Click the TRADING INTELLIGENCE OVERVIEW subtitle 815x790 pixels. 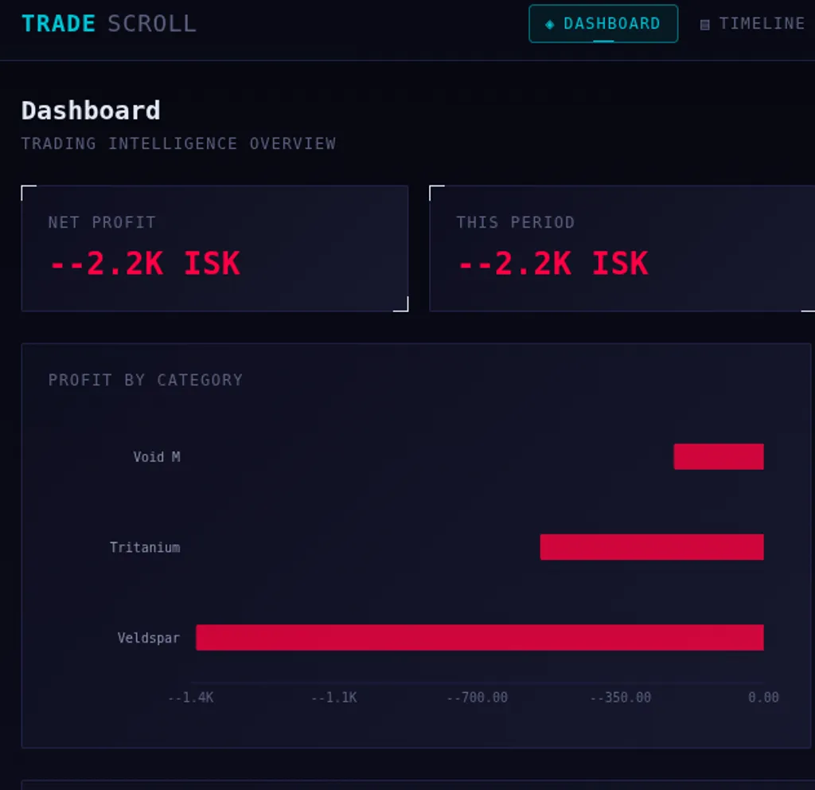[x=178, y=143]
